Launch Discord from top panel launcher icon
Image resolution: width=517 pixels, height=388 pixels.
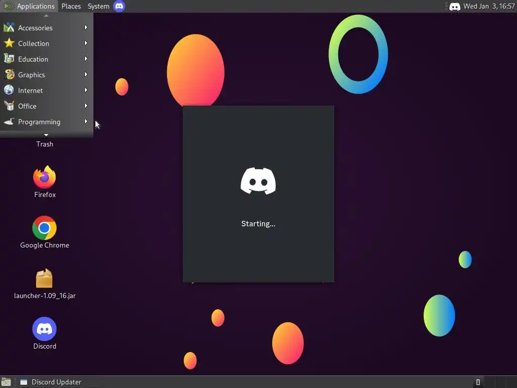[119, 6]
